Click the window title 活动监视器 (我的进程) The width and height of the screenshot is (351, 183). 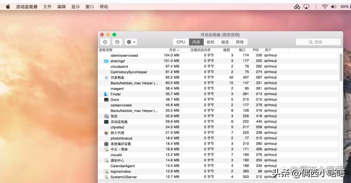coord(220,35)
